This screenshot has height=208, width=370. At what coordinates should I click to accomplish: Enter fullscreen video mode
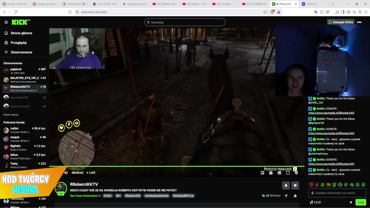click(288, 173)
